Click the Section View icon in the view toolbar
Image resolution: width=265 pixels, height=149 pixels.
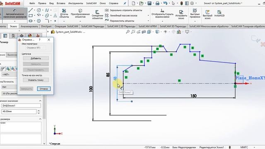(x=144, y=31)
